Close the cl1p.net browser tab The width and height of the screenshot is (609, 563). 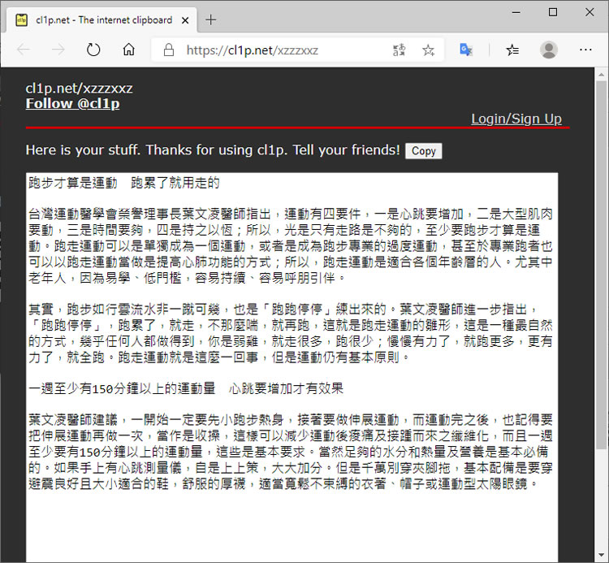185,20
